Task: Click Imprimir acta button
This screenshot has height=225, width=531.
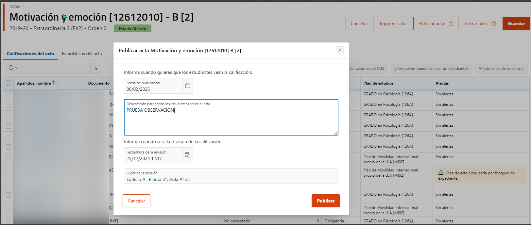Action: tap(393, 24)
